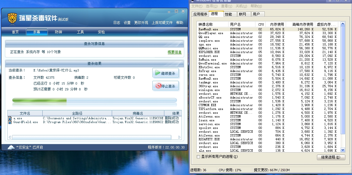This screenshot has height=175, width=352.
Task: Select the QvodPlayer.exe process row
Action: click(x=268, y=33)
